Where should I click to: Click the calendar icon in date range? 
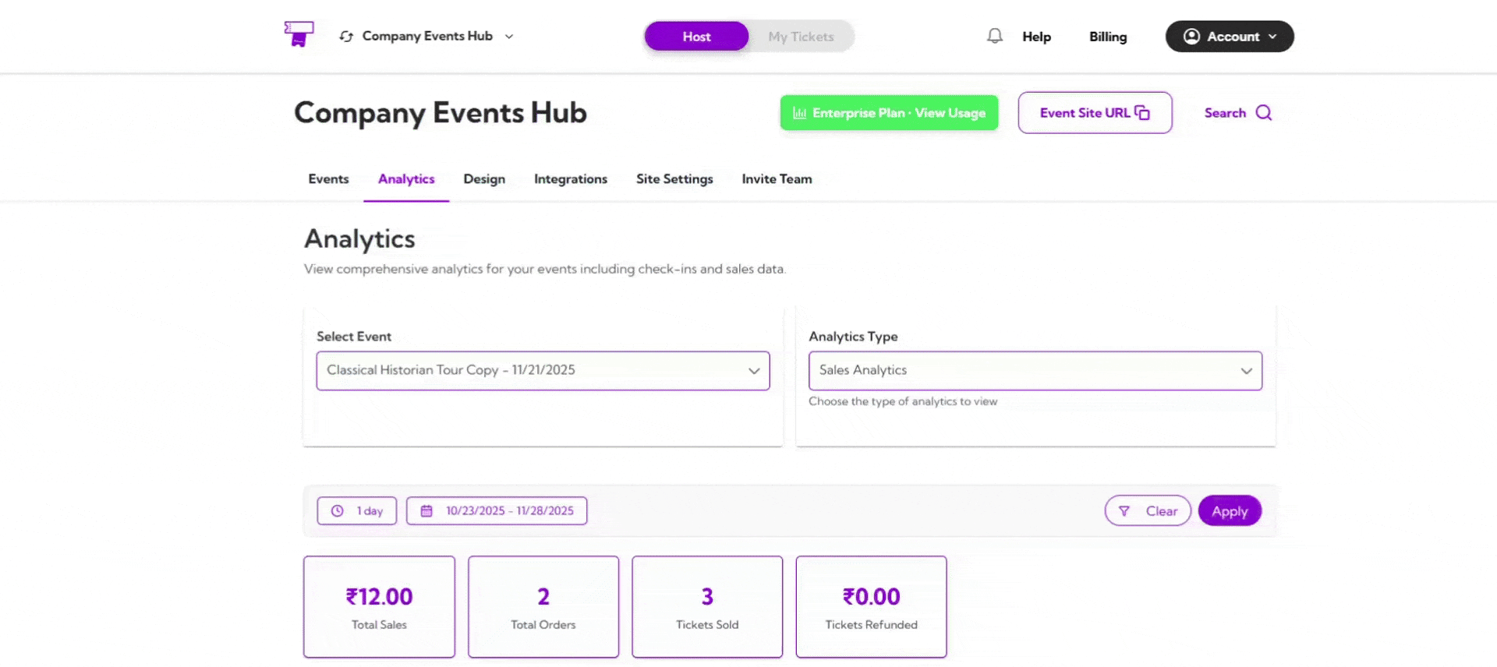coord(426,511)
